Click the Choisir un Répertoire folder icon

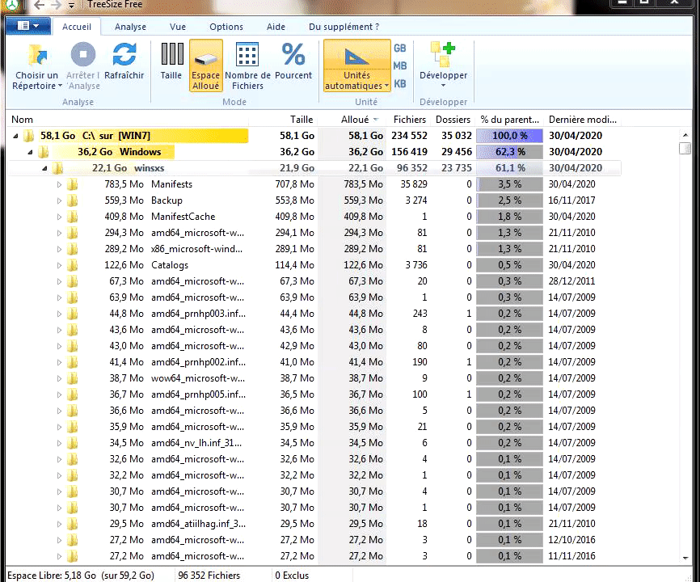37,55
